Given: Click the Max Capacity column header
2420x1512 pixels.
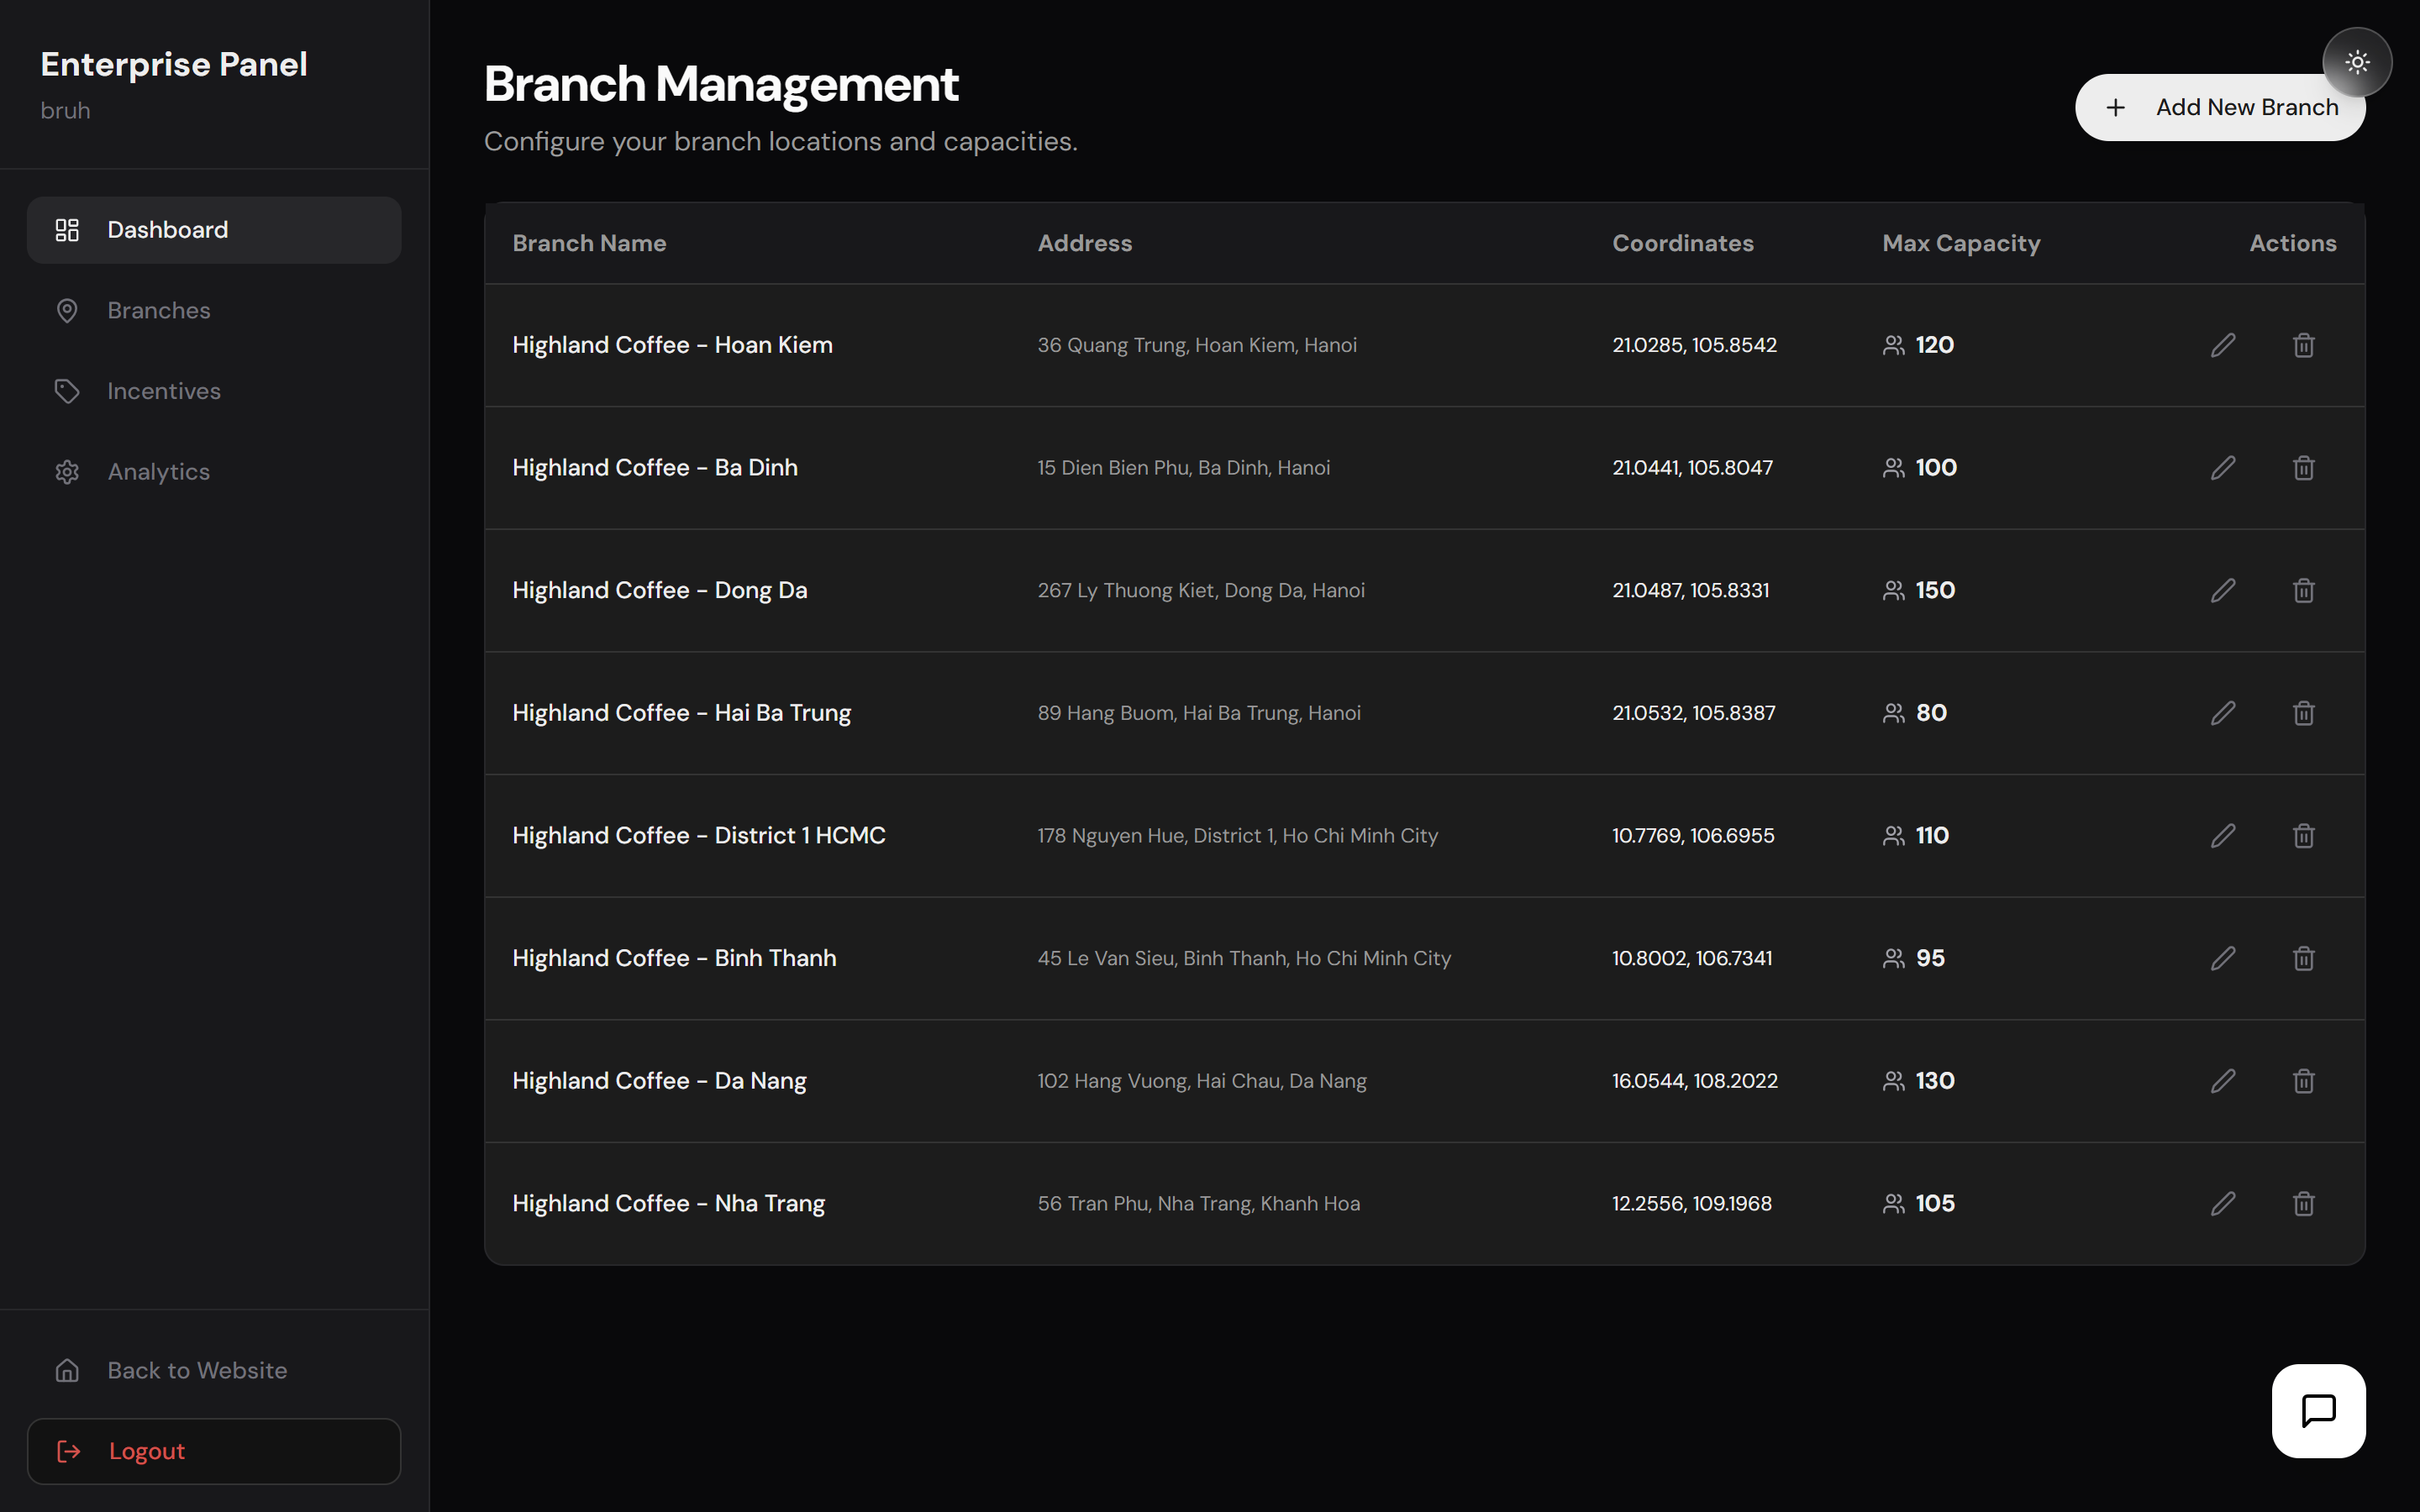Looking at the screenshot, I should pyautogui.click(x=1960, y=243).
